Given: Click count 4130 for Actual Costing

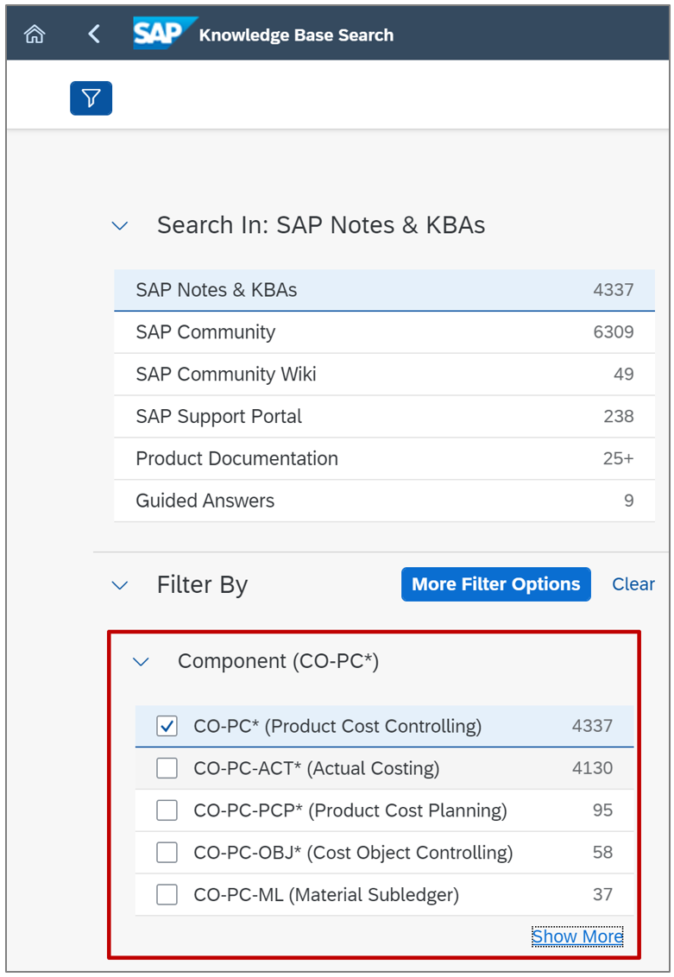Looking at the screenshot, I should coord(592,768).
